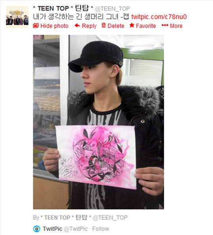Click the TwitPic camera logo icon
The height and width of the screenshot is (235, 213).
tap(37, 229)
